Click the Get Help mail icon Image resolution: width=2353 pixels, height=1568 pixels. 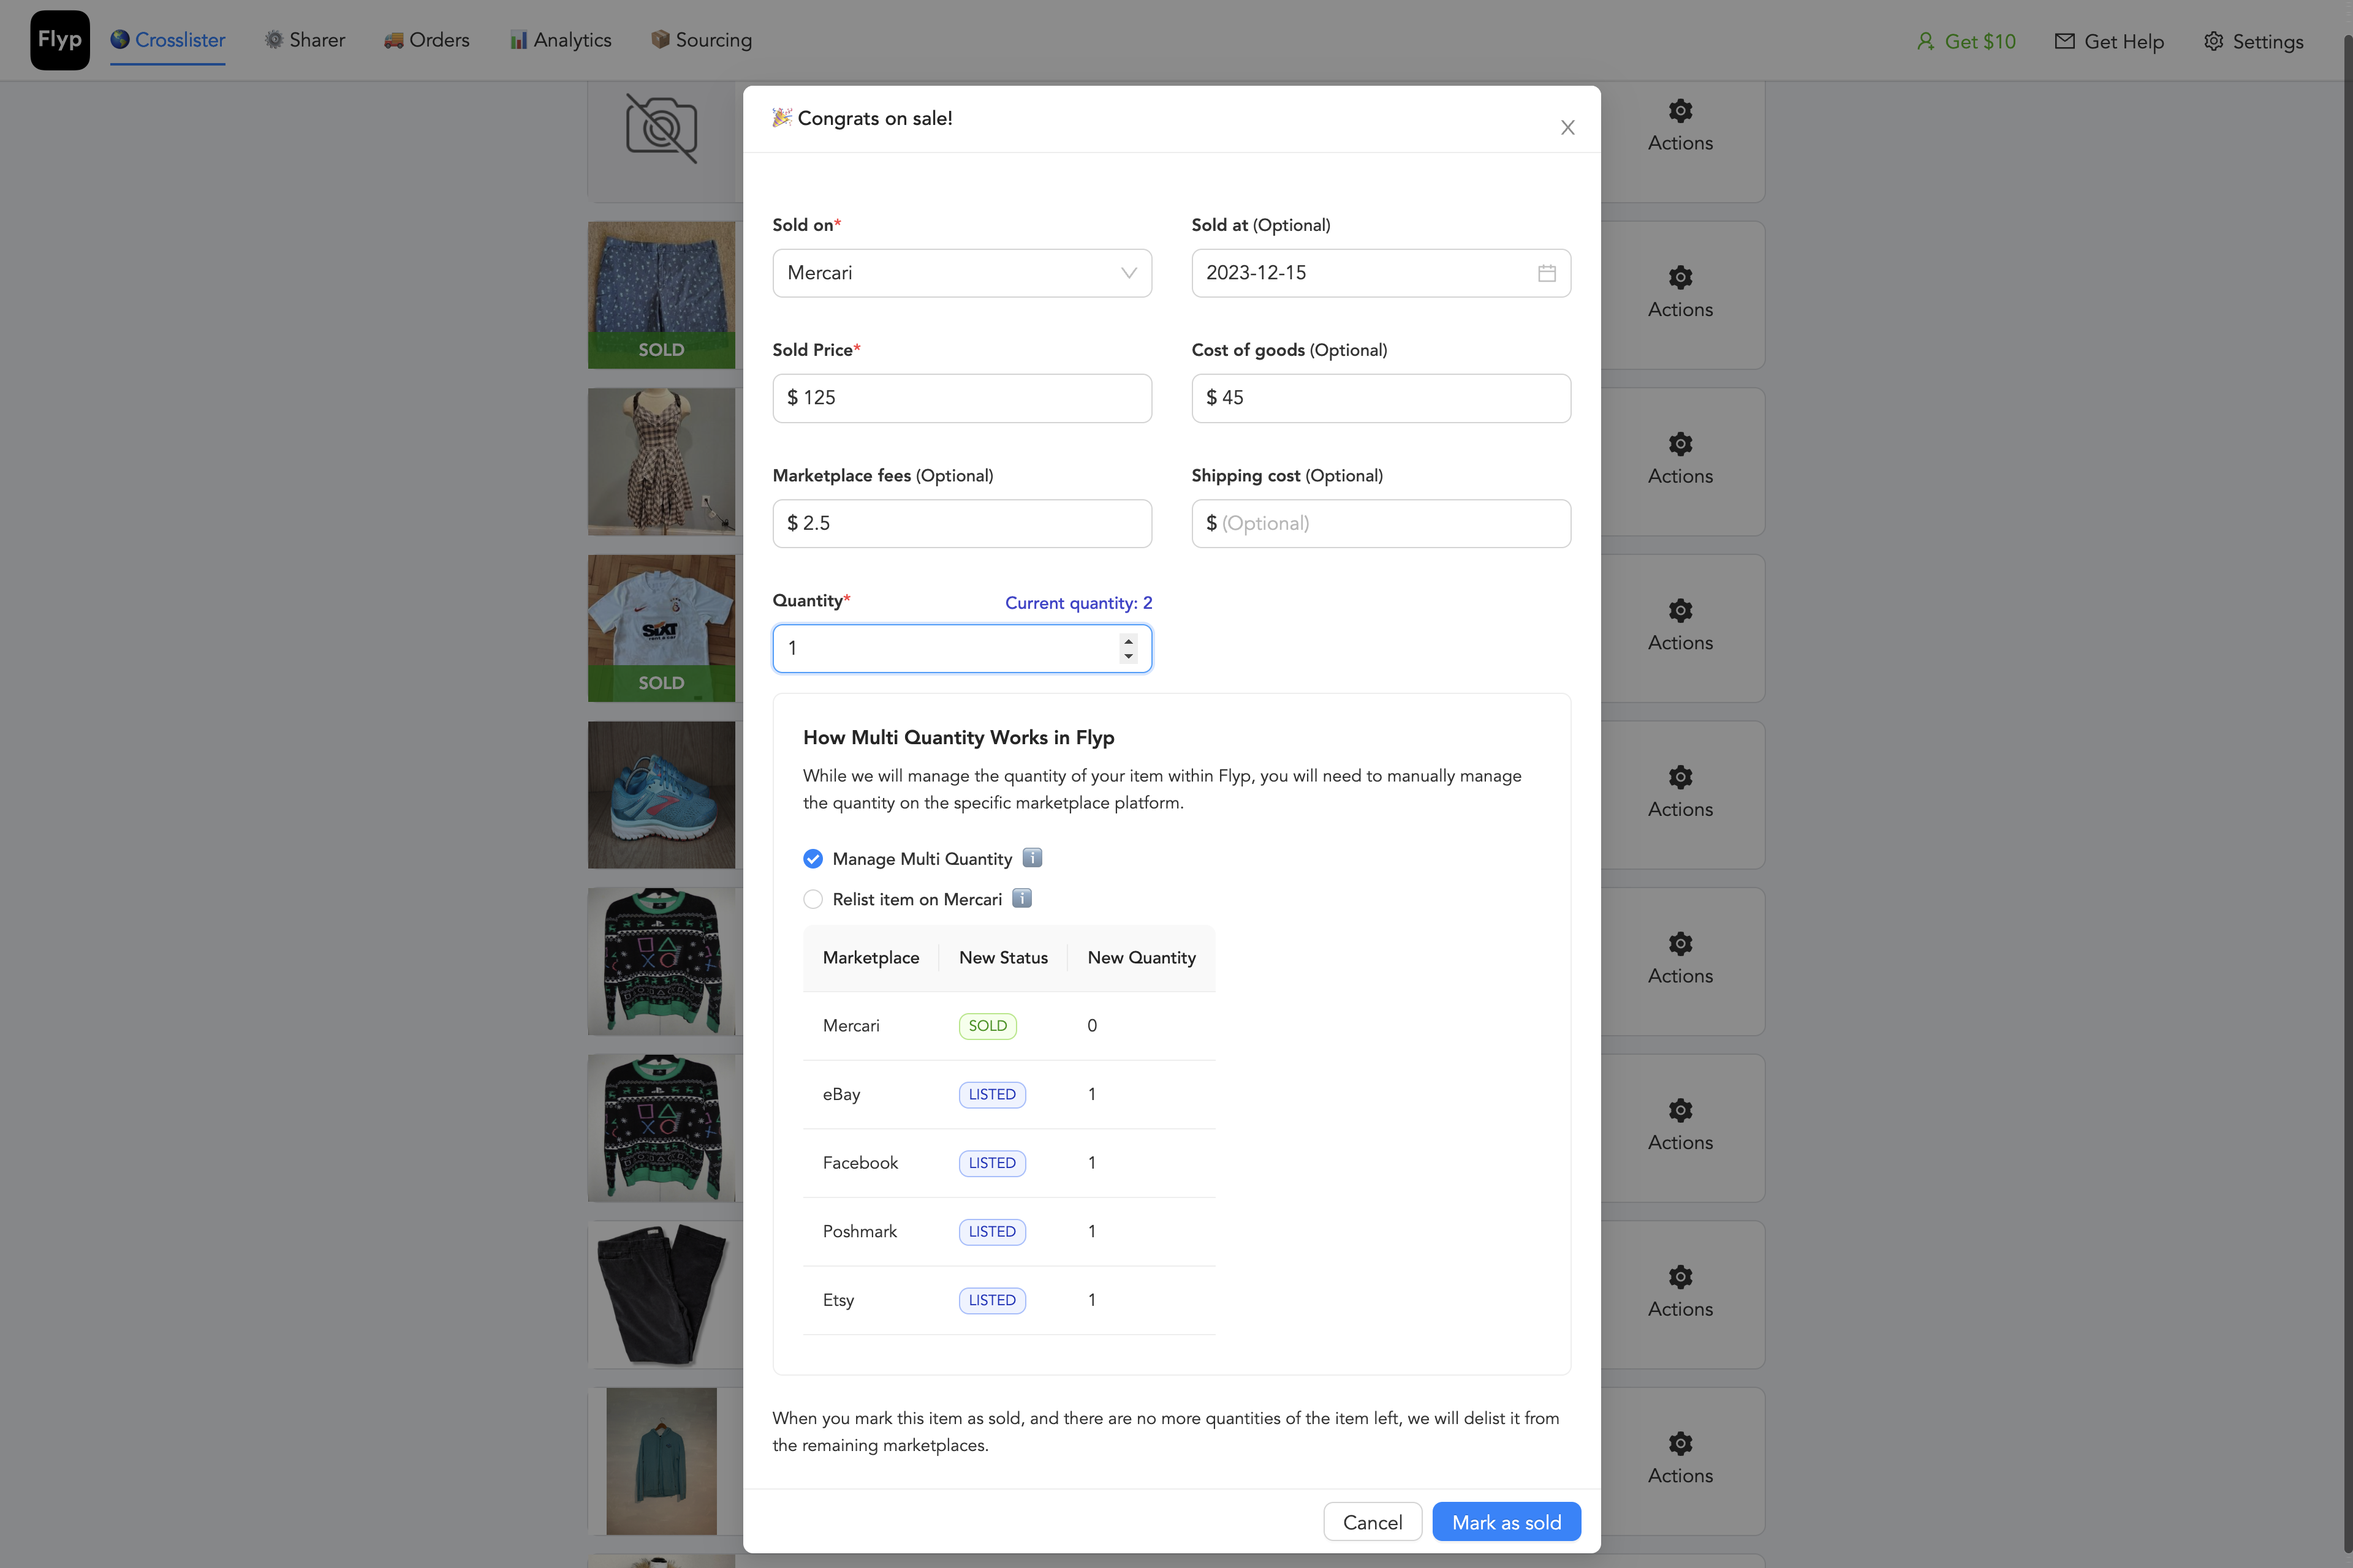click(2065, 41)
